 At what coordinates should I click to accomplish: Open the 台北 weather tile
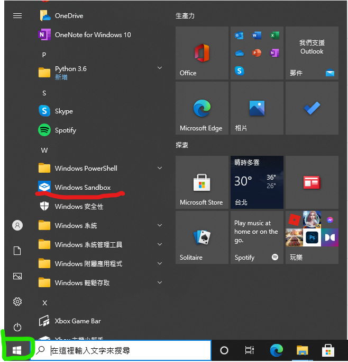click(257, 182)
